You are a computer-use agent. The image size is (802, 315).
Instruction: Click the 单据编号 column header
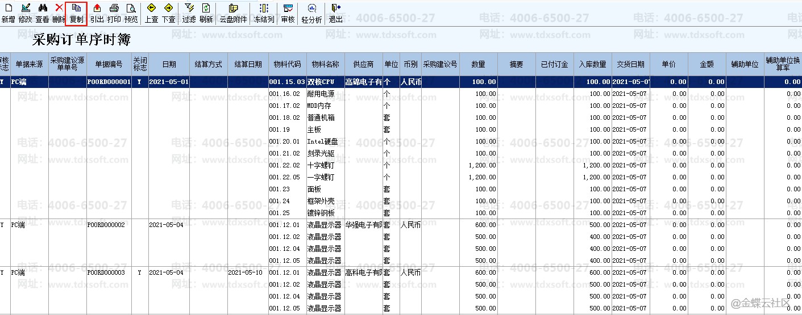point(109,64)
